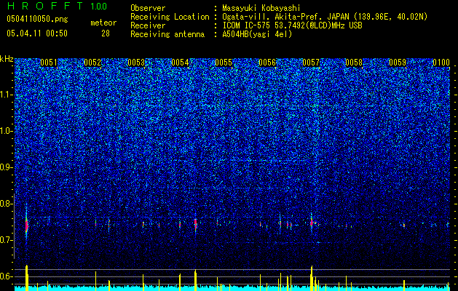Click the receiver ICOM IC-575 text

pos(292,25)
